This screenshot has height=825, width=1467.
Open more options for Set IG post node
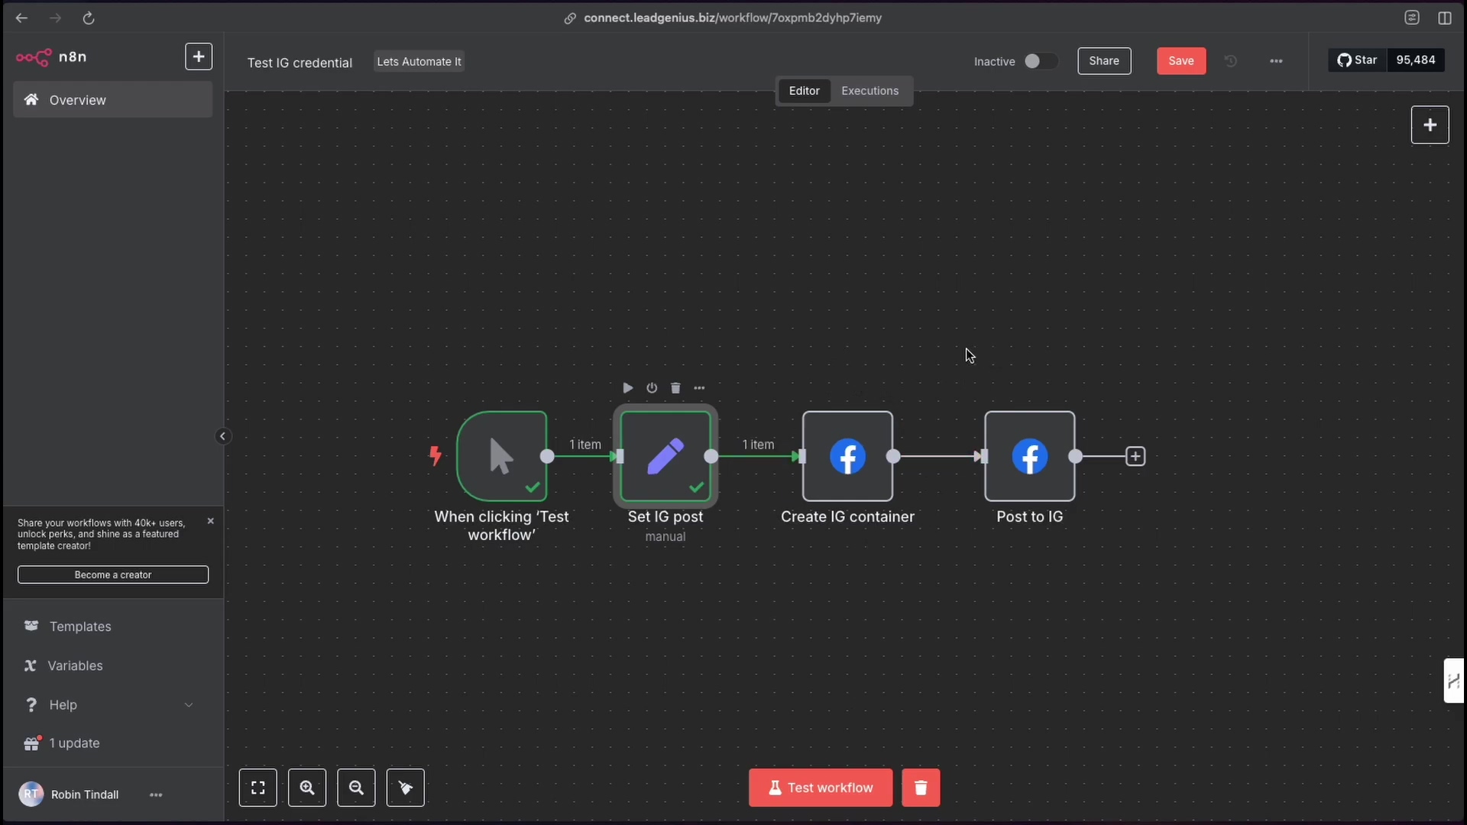pos(699,388)
